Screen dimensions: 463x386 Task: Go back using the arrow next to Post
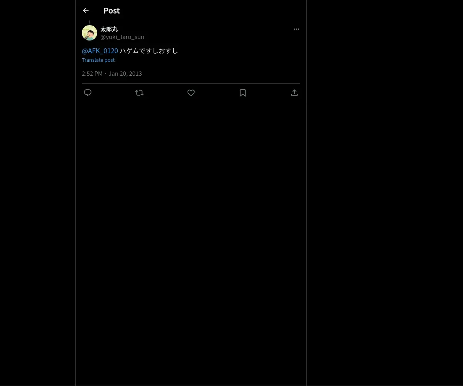click(x=86, y=10)
